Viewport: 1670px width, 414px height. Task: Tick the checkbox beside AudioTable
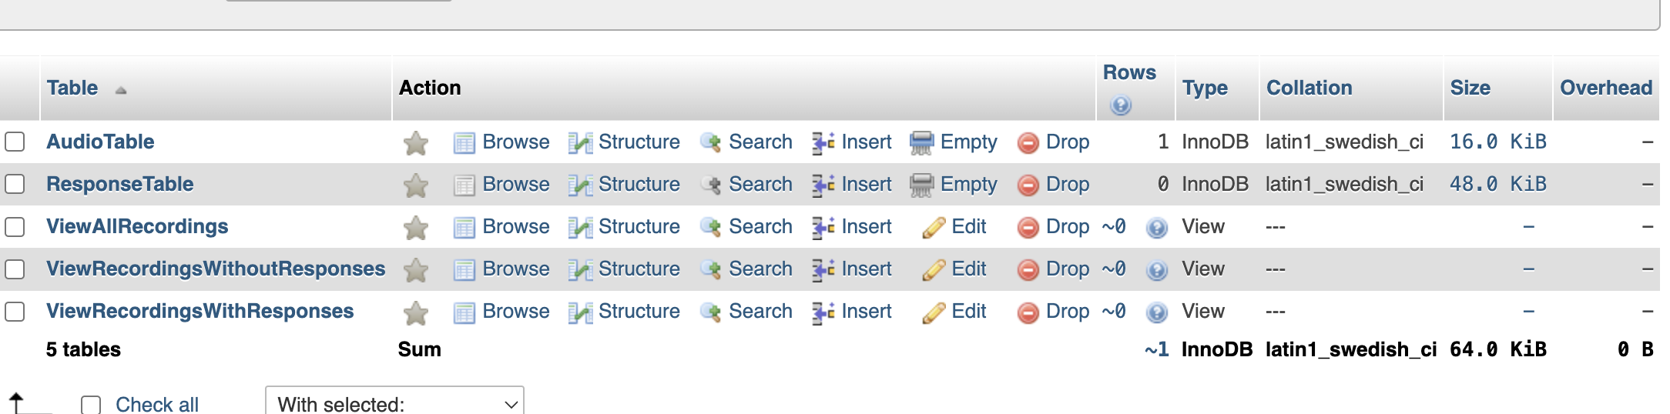(x=15, y=142)
